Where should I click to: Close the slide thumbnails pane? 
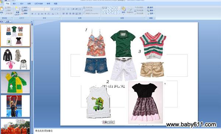pyautogui.click(x=31, y=22)
